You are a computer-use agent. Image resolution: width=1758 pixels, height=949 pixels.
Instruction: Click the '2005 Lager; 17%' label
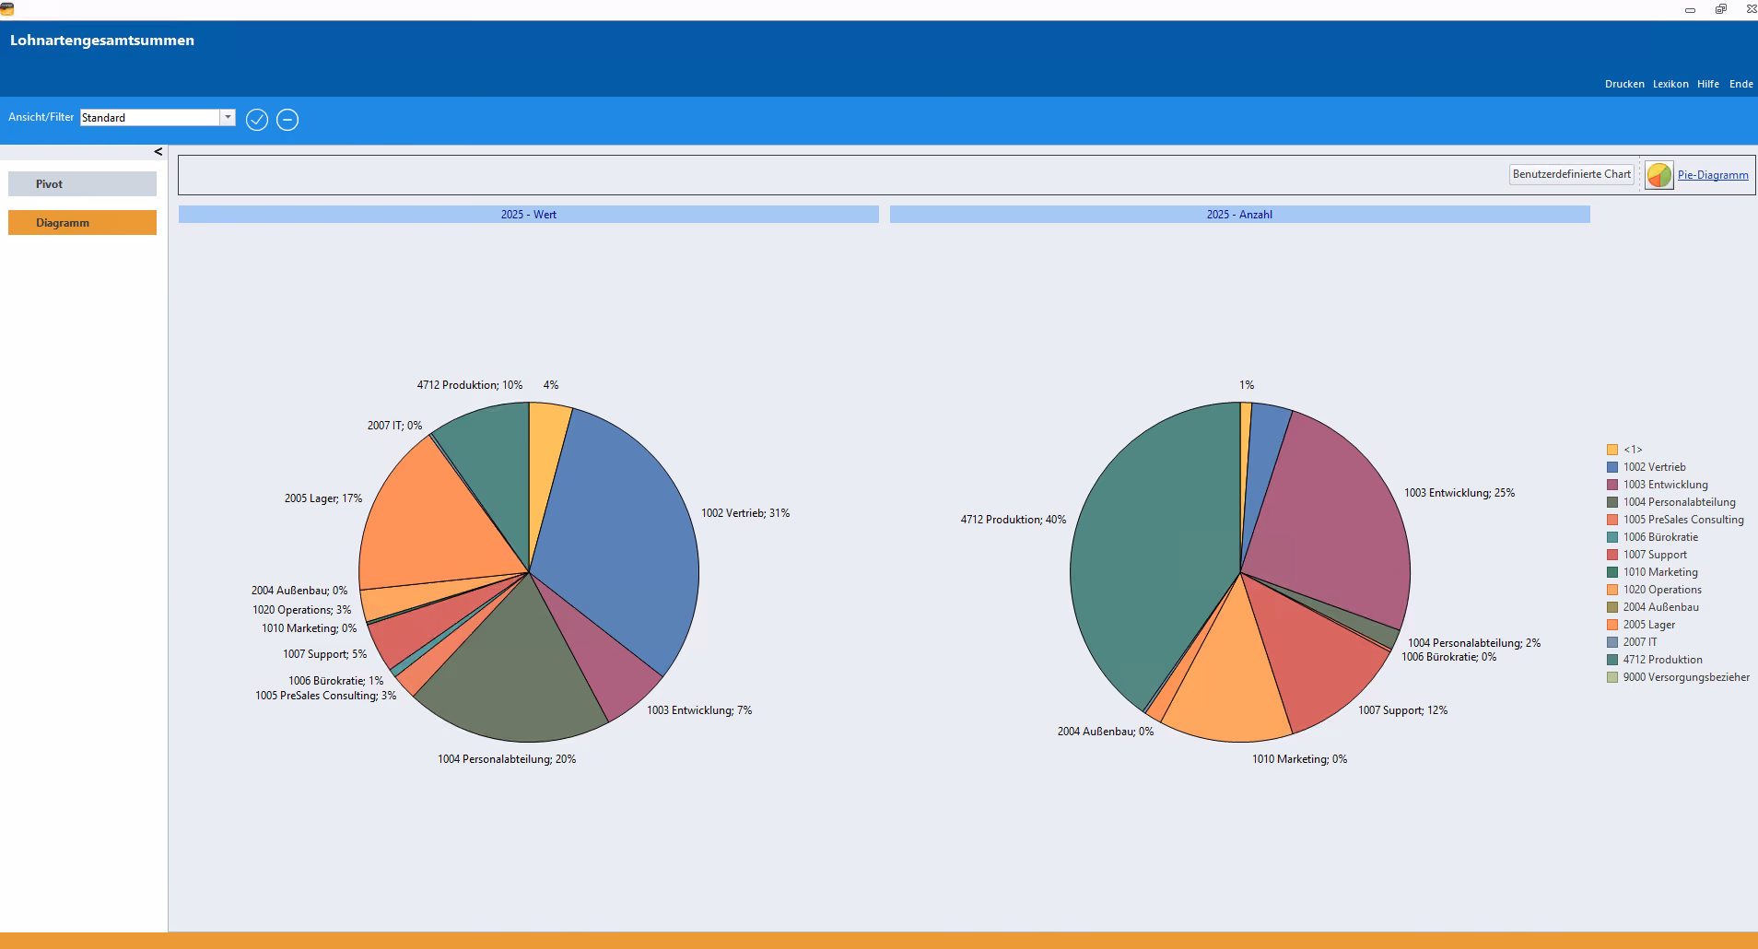pyautogui.click(x=323, y=498)
